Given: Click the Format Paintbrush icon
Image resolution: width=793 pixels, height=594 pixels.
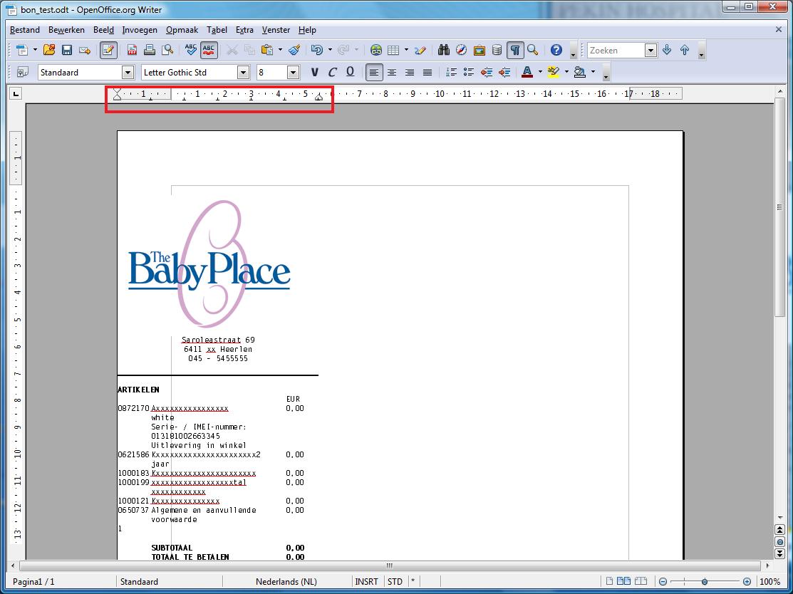Looking at the screenshot, I should 294,50.
